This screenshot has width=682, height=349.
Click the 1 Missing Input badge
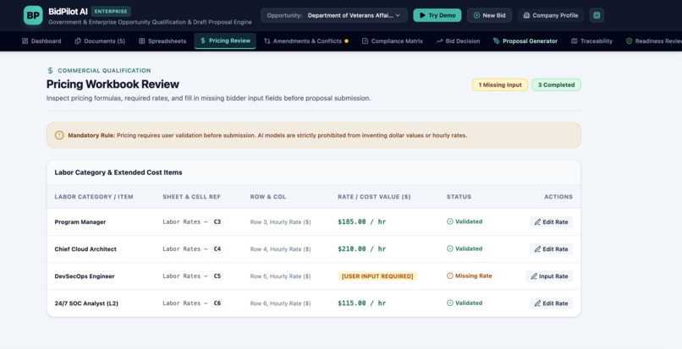coord(500,85)
